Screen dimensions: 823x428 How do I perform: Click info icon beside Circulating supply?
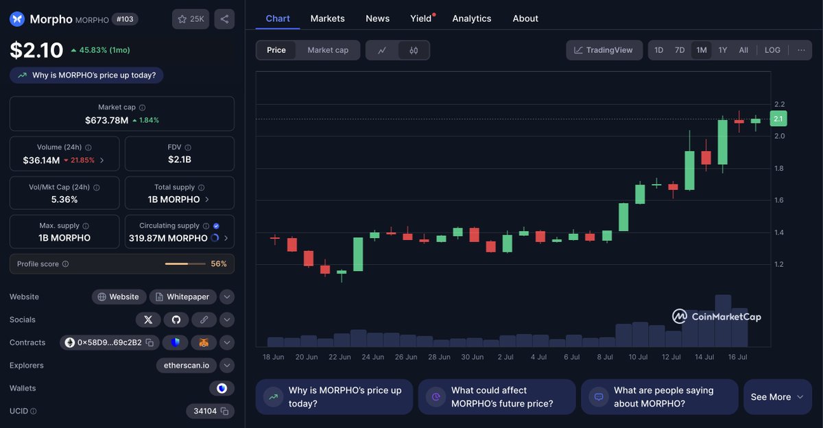206,226
